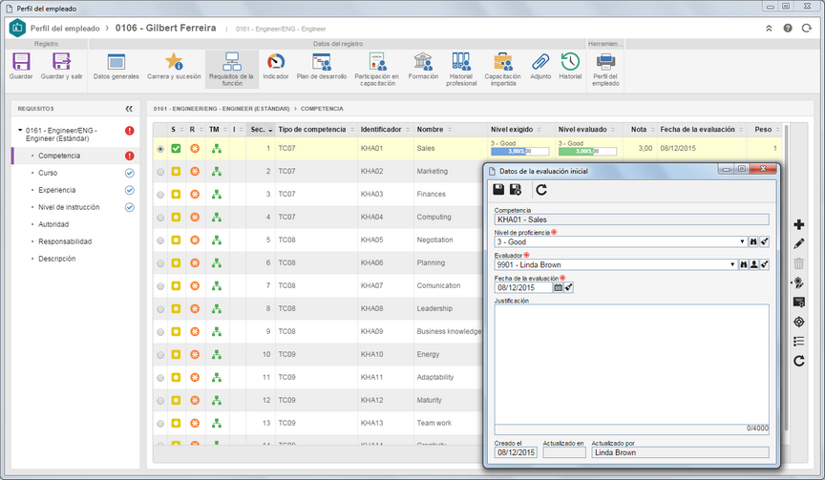
Task: Open Participación en capacitación
Action: (x=377, y=61)
